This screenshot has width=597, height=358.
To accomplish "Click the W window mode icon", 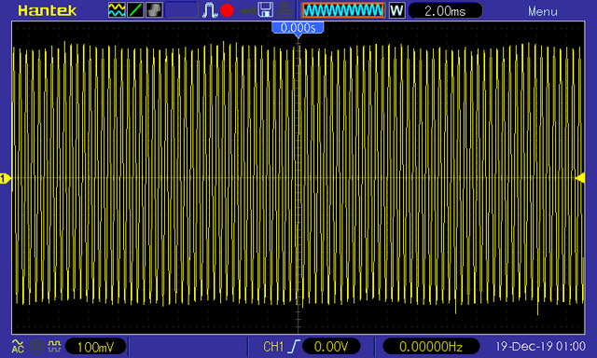I will [396, 10].
